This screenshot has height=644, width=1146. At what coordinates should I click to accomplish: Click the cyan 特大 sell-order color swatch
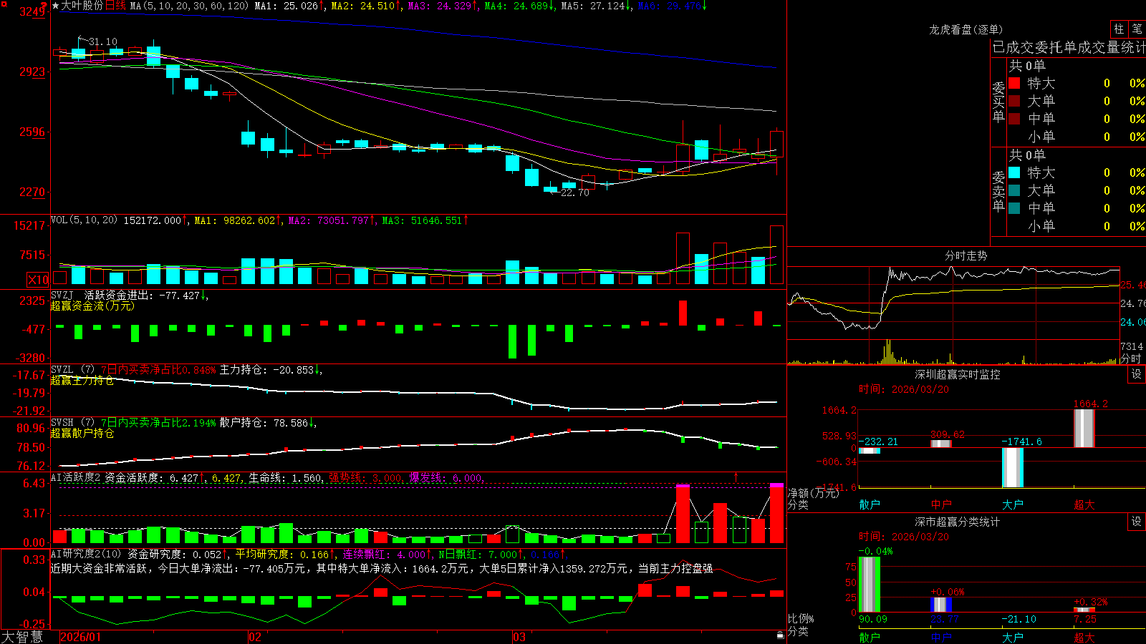click(x=1014, y=172)
